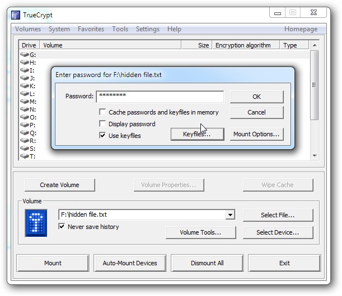Open the Help menu
Screen dimensions: 342x296
(x=174, y=29)
